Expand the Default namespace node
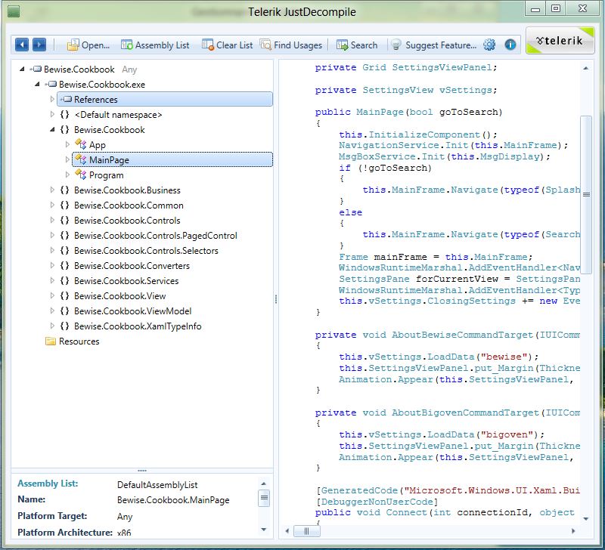Screen dimensions: 605x550 coord(52,114)
